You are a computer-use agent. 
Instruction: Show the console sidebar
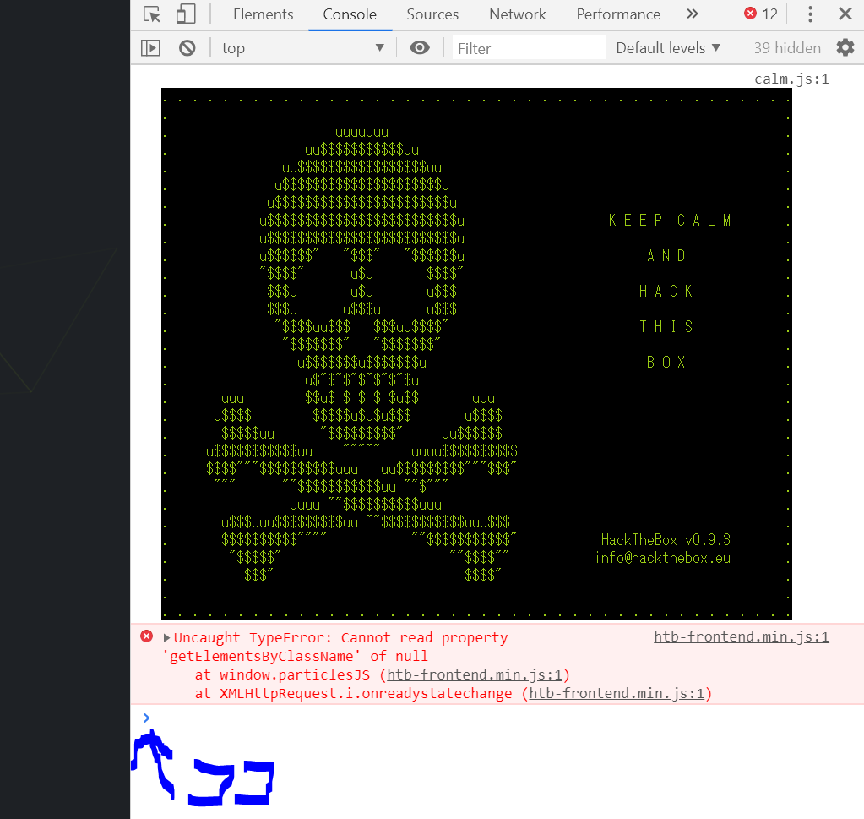point(150,48)
